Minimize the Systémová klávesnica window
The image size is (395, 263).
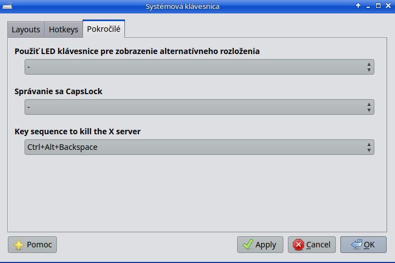[x=368, y=6]
